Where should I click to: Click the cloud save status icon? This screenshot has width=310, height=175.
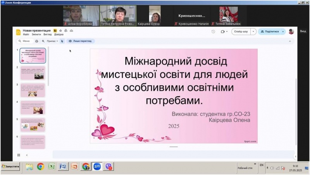[x=71, y=31]
